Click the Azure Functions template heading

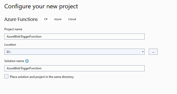21,19
